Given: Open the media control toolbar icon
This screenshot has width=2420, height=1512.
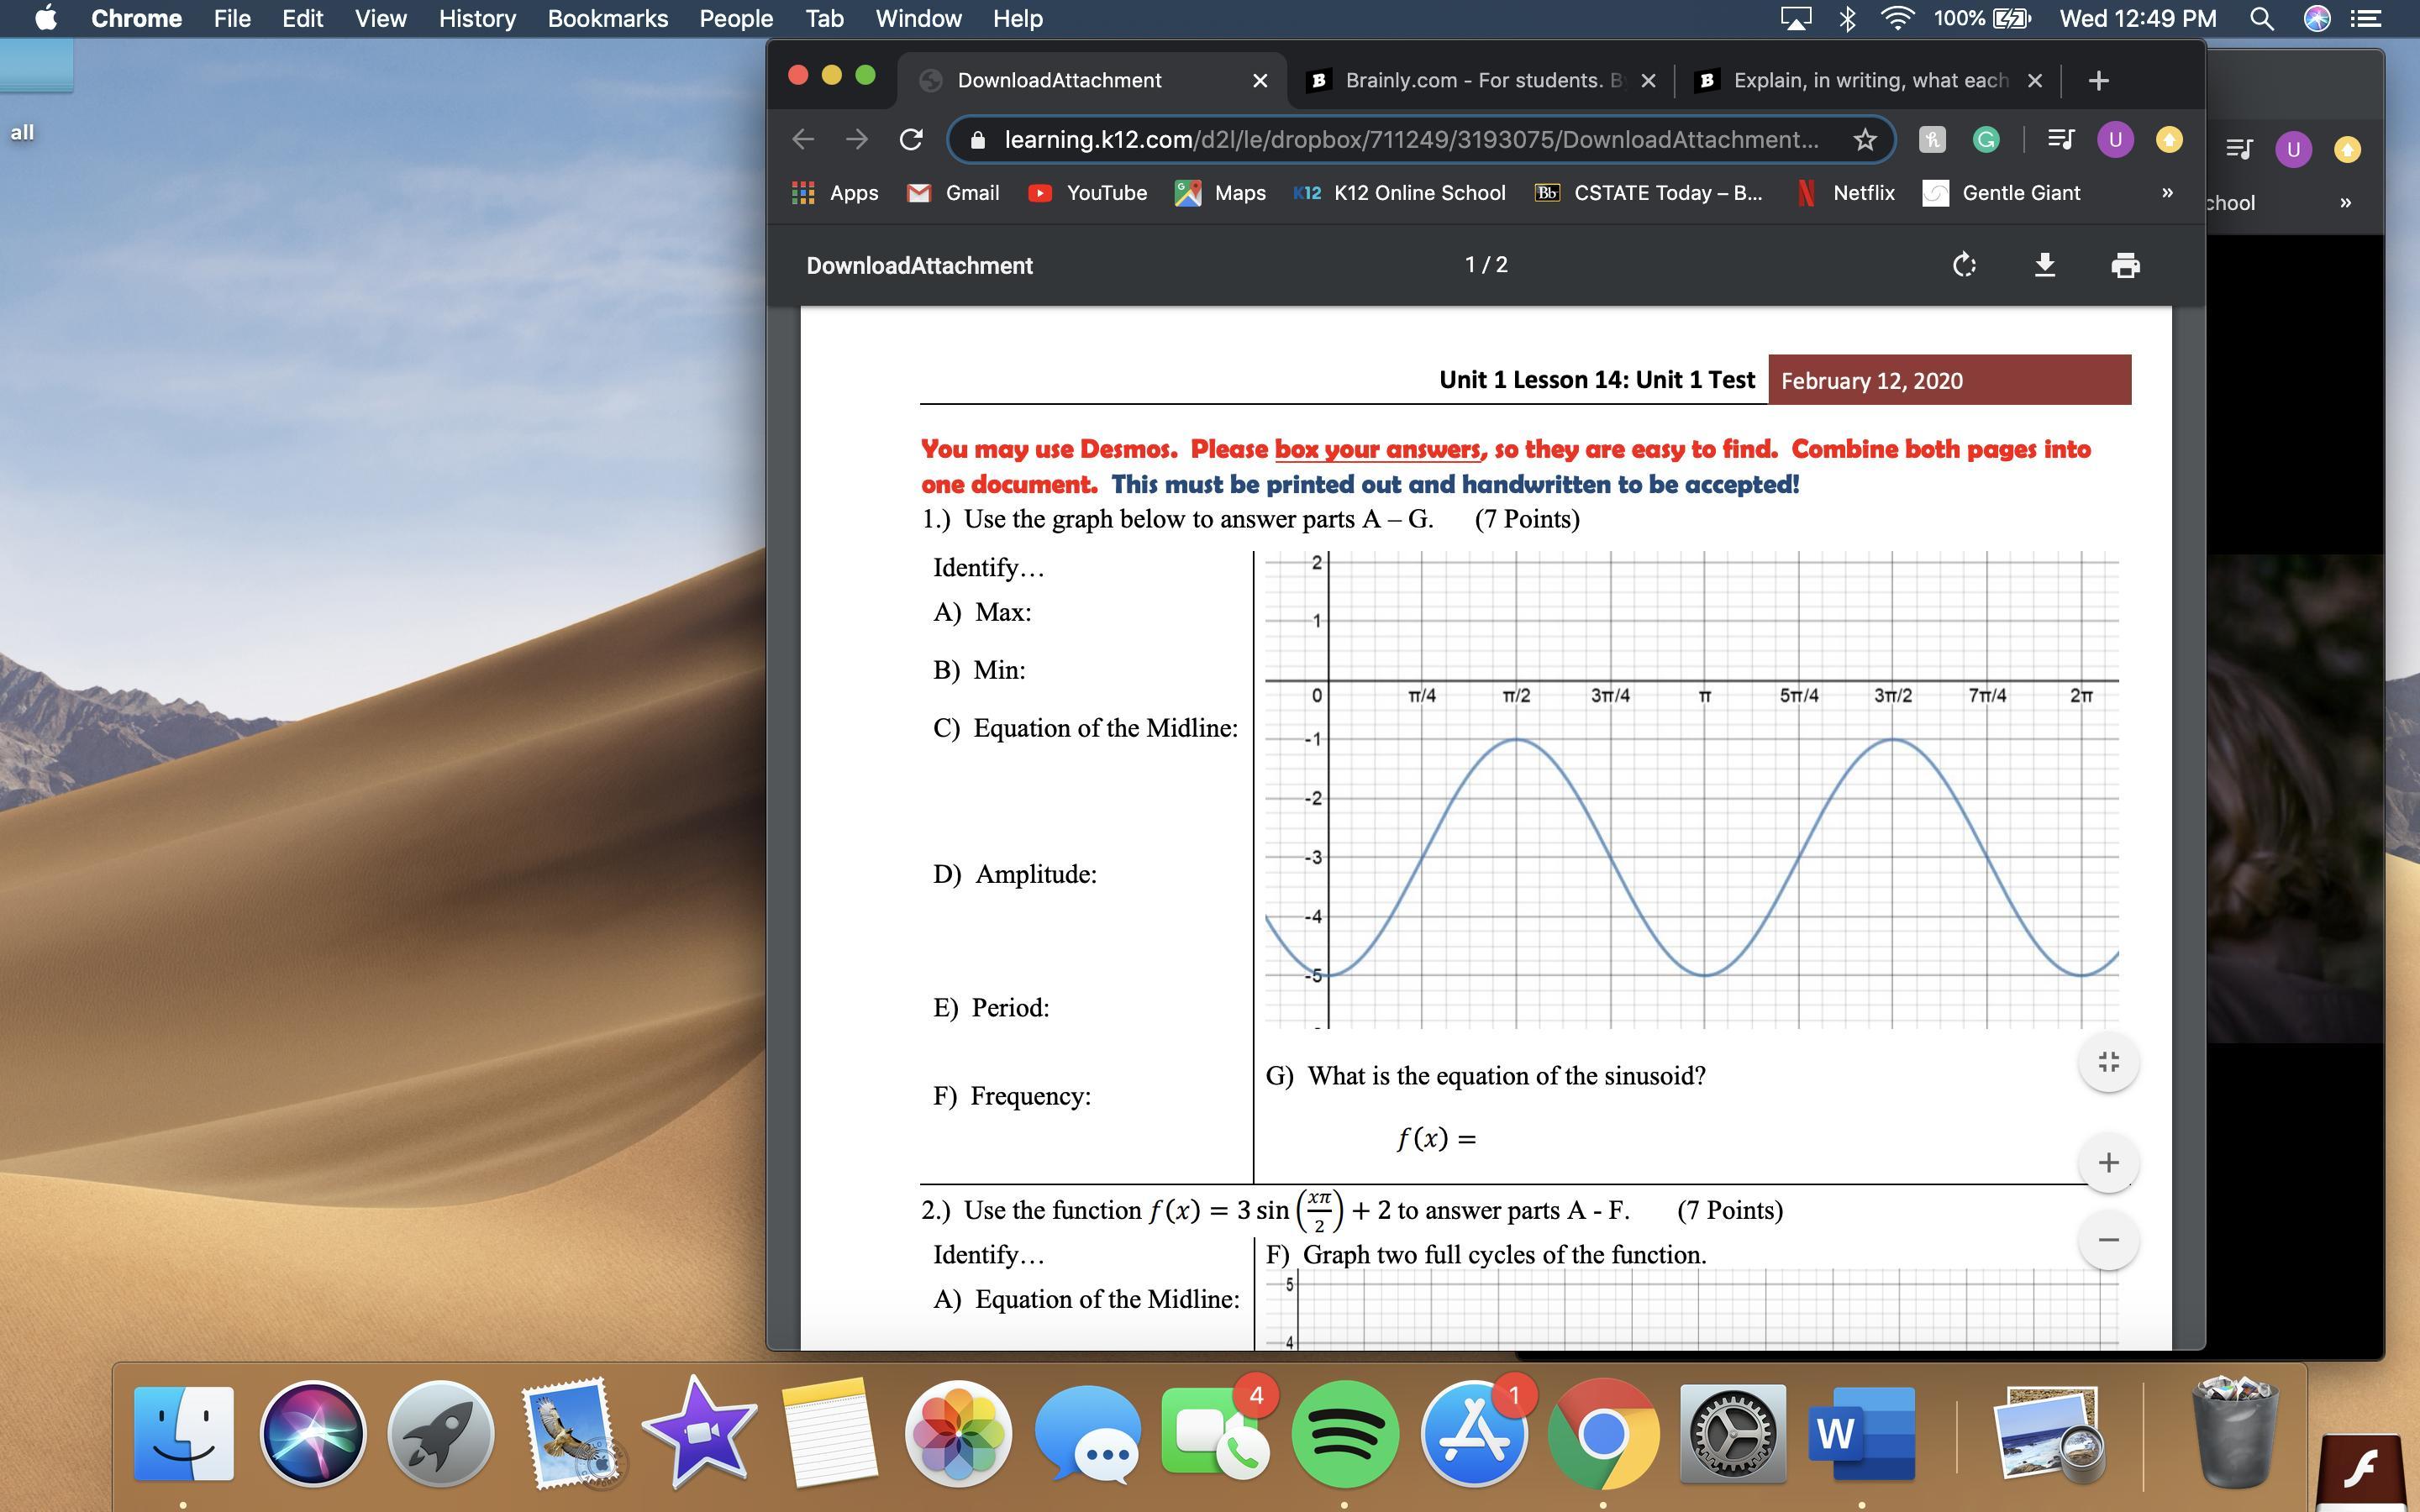Looking at the screenshot, I should (x=2060, y=140).
